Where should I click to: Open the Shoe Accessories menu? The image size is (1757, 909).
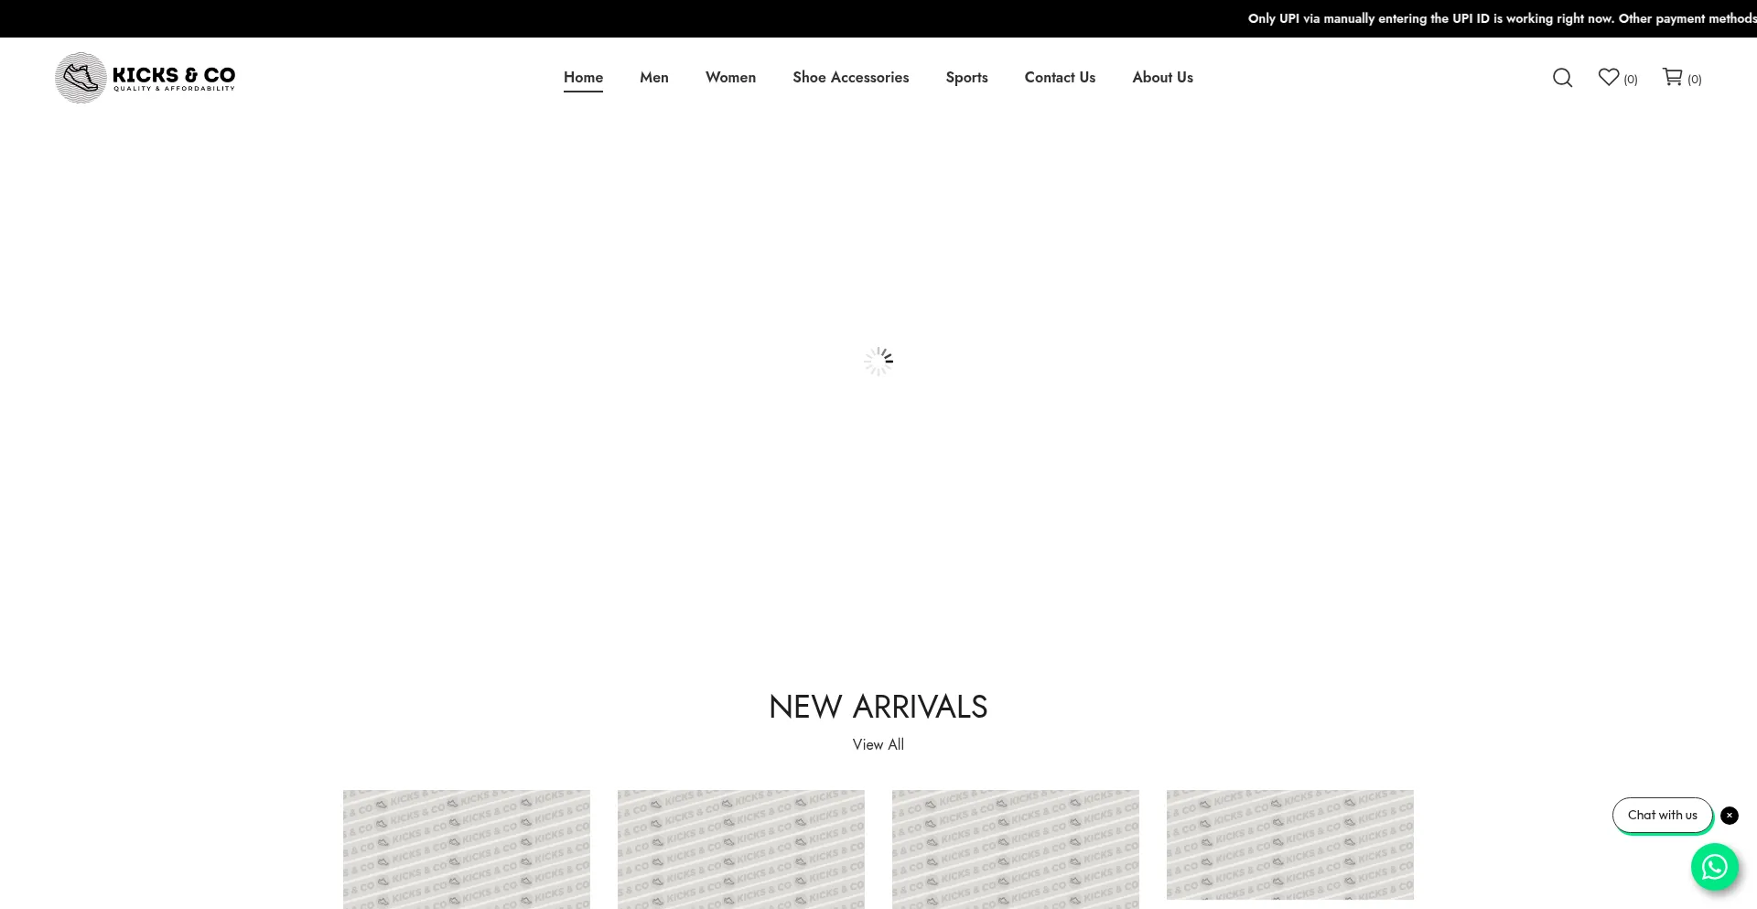click(x=851, y=78)
